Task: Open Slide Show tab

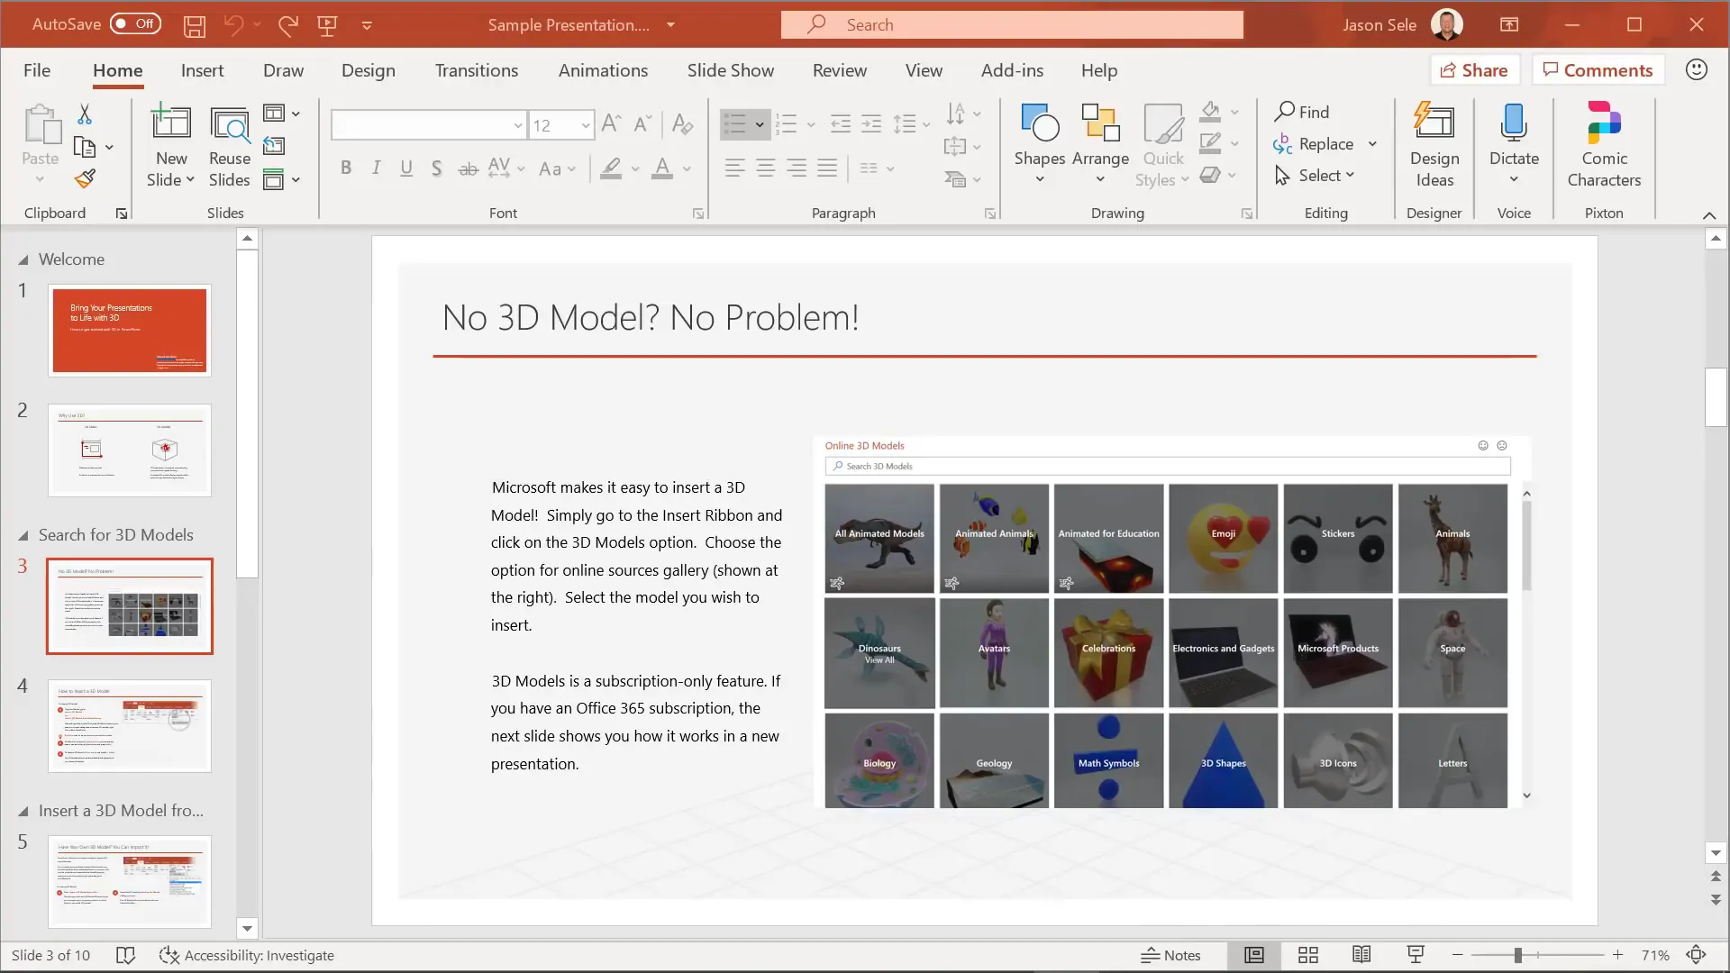Action: (x=731, y=70)
